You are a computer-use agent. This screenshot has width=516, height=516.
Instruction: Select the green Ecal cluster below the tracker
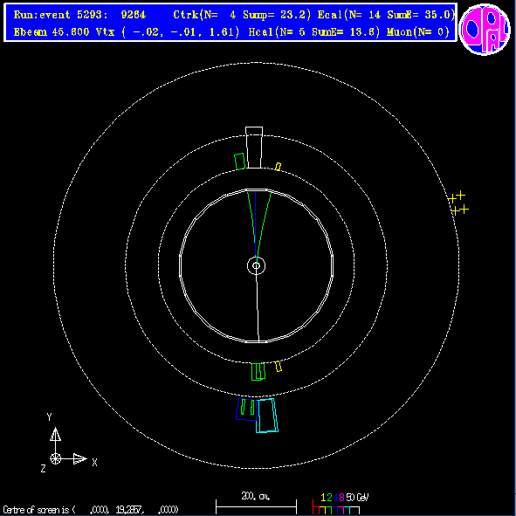tap(258, 372)
